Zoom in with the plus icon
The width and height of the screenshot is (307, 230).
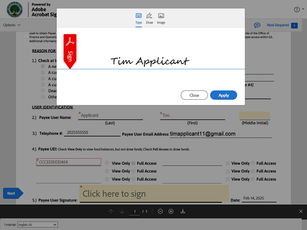click(x=171, y=211)
